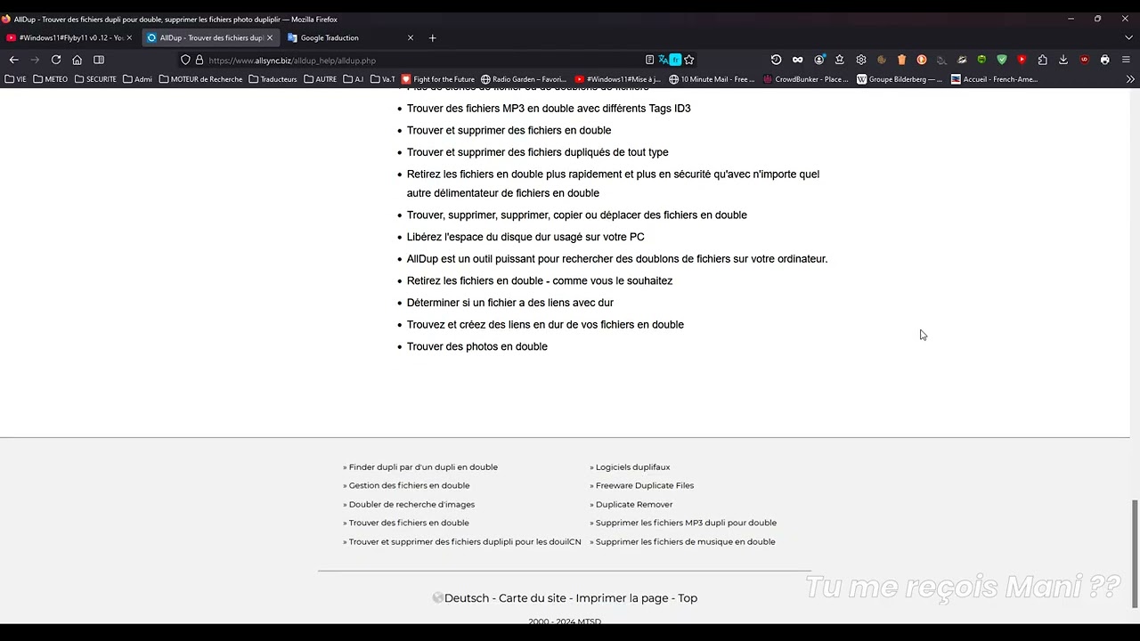Image resolution: width=1140 pixels, height=641 pixels.
Task: Open Freeware Duplicate Files link
Action: (x=645, y=485)
